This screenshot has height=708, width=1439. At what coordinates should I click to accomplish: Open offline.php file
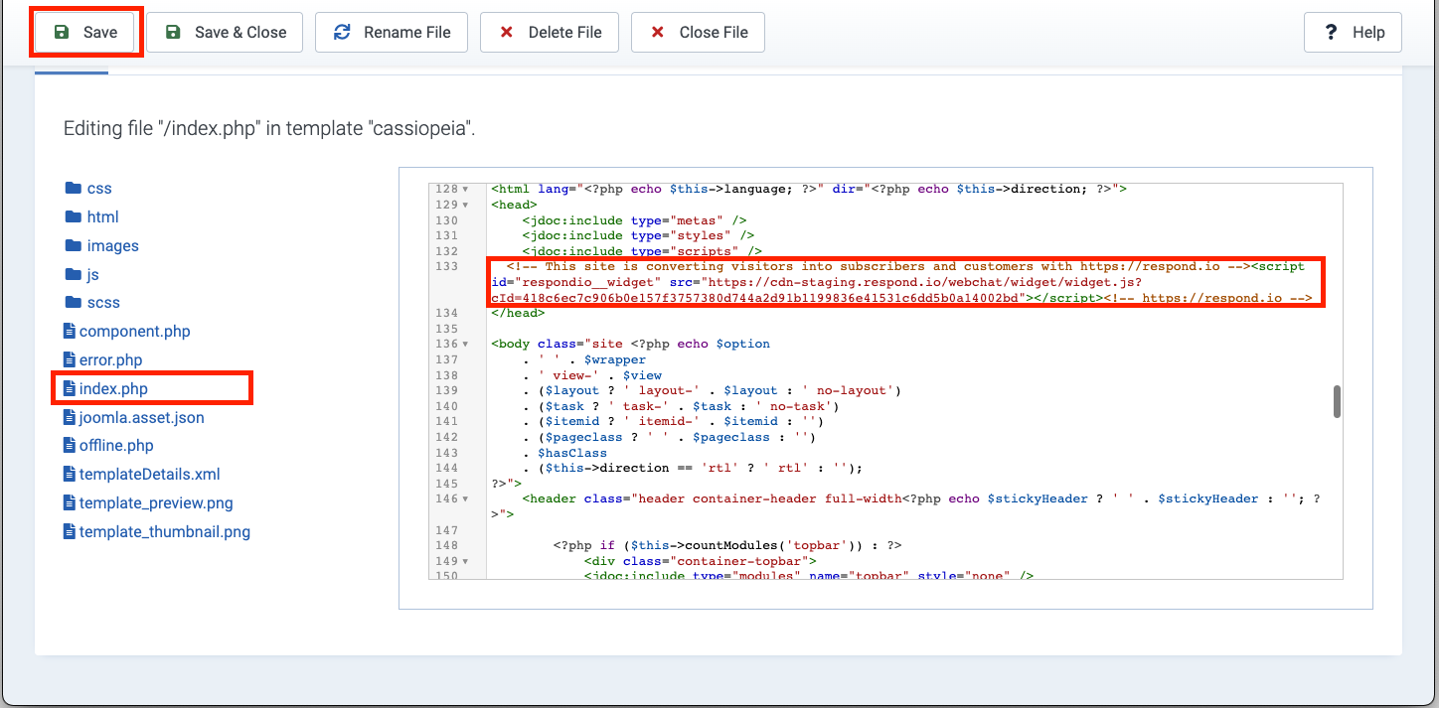[x=108, y=446]
